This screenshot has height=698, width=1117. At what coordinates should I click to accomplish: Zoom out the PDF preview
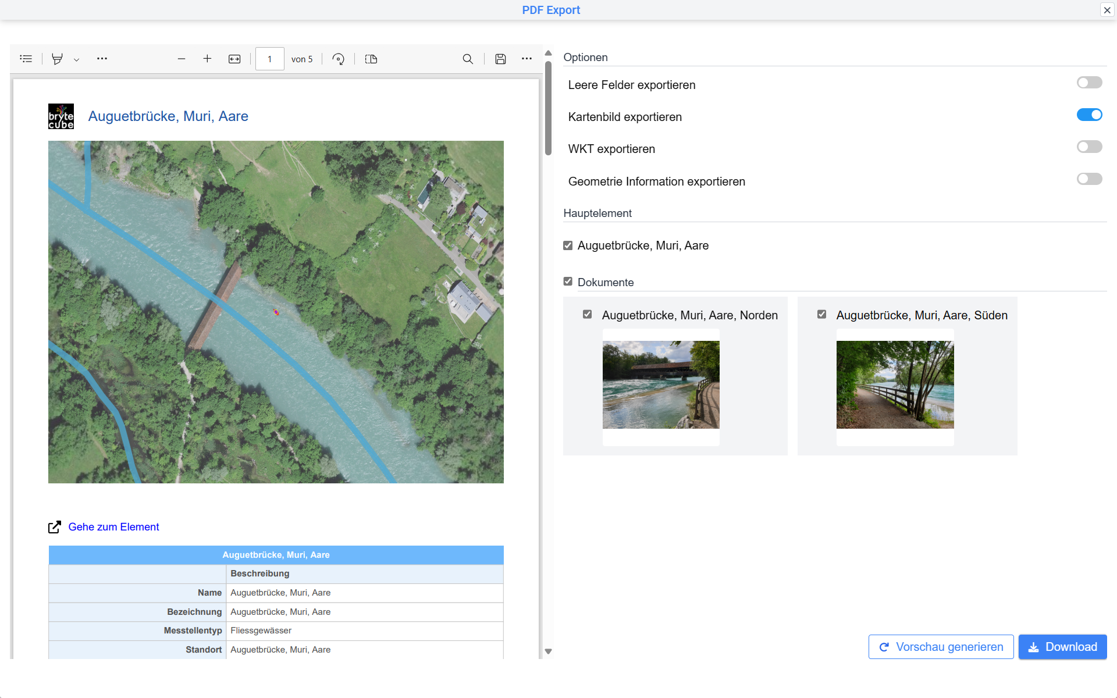click(x=182, y=59)
